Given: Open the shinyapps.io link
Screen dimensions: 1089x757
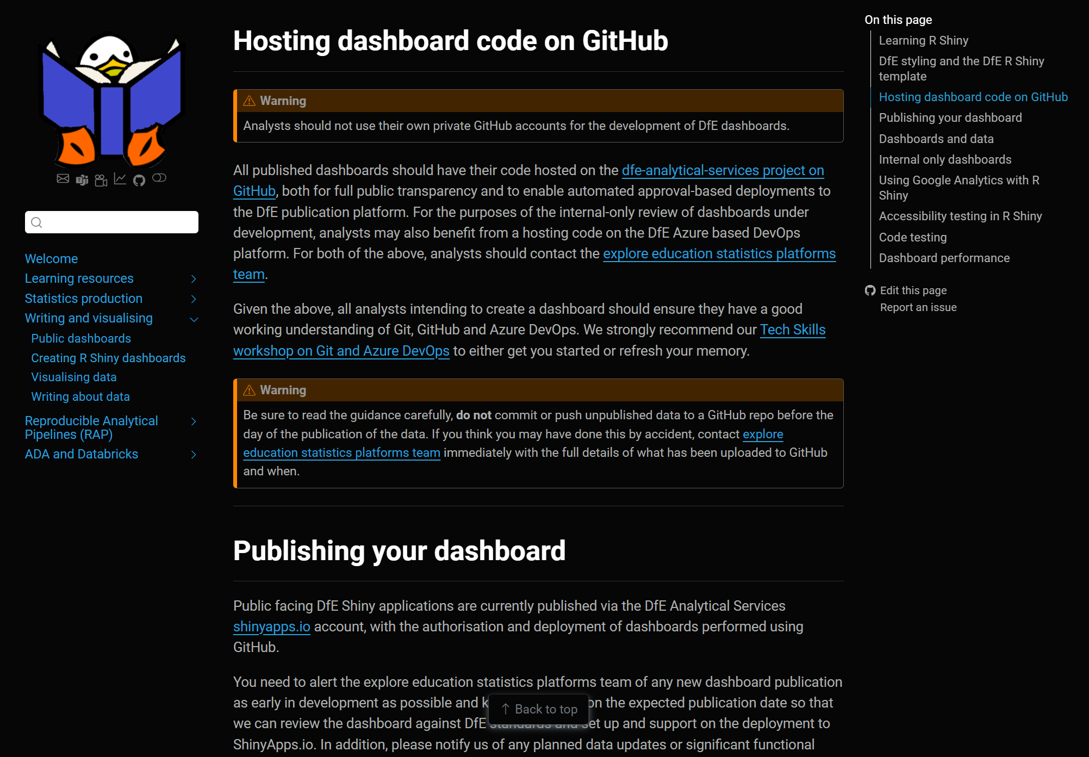Looking at the screenshot, I should pyautogui.click(x=271, y=626).
